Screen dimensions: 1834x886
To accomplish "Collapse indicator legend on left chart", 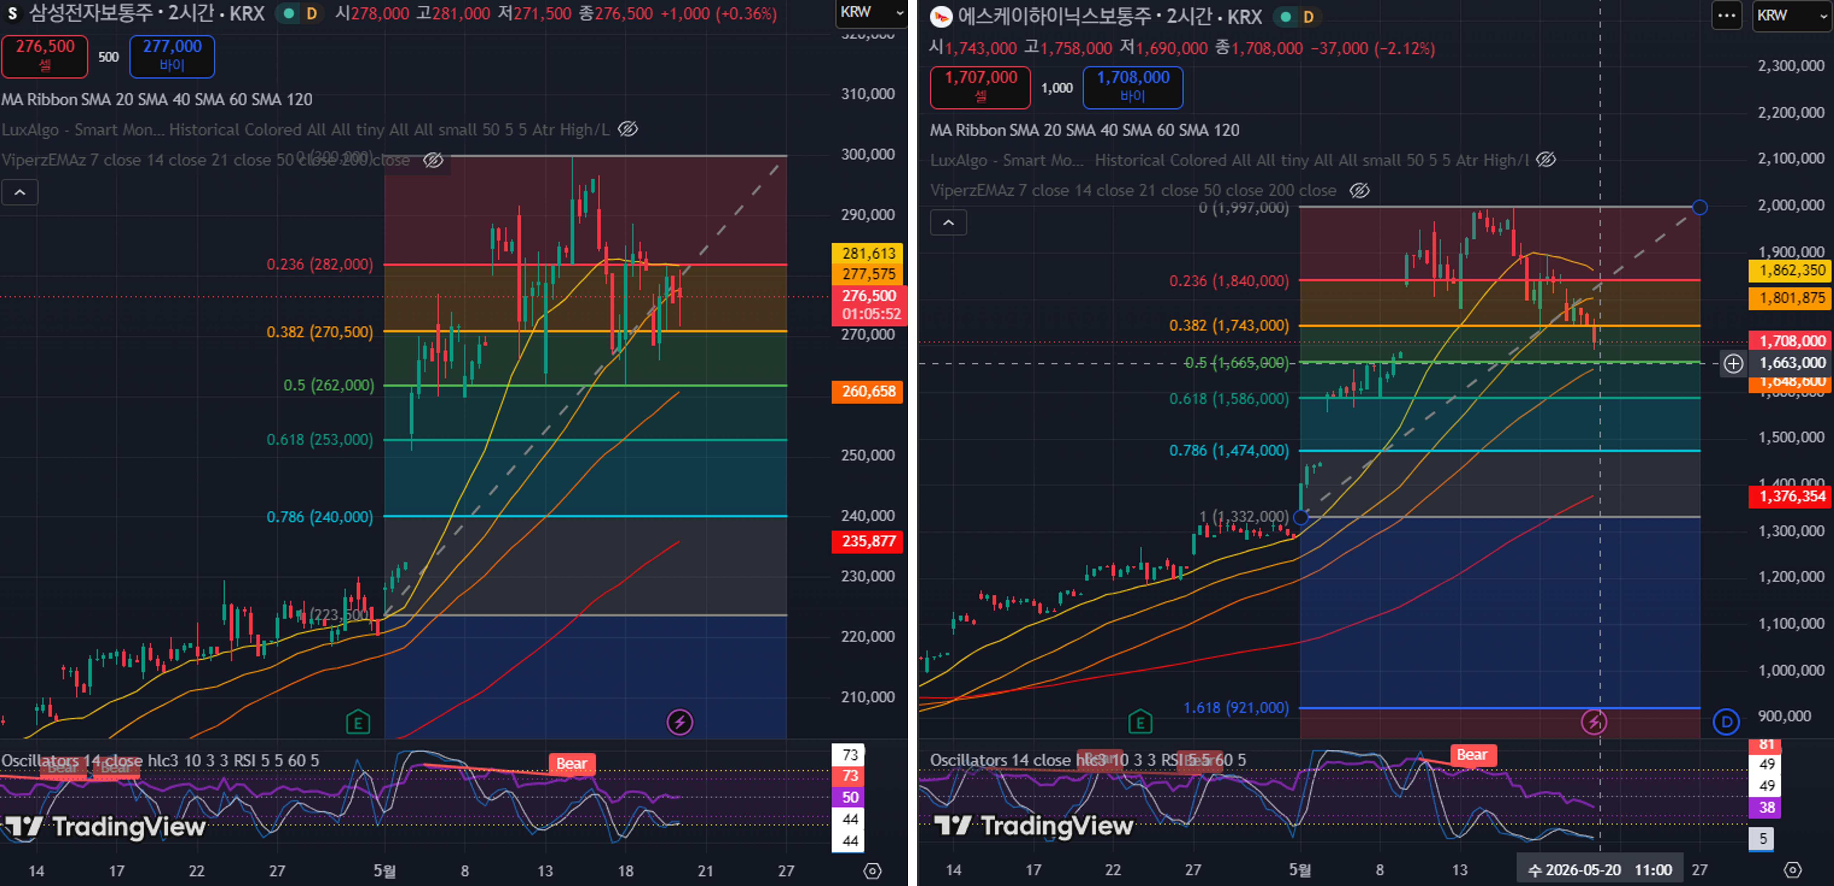I will click(20, 192).
